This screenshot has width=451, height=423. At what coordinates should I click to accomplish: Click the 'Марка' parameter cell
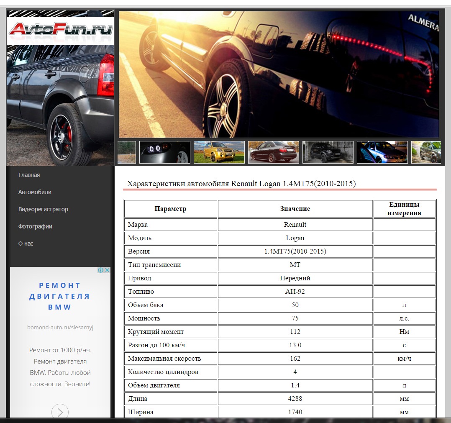click(171, 225)
